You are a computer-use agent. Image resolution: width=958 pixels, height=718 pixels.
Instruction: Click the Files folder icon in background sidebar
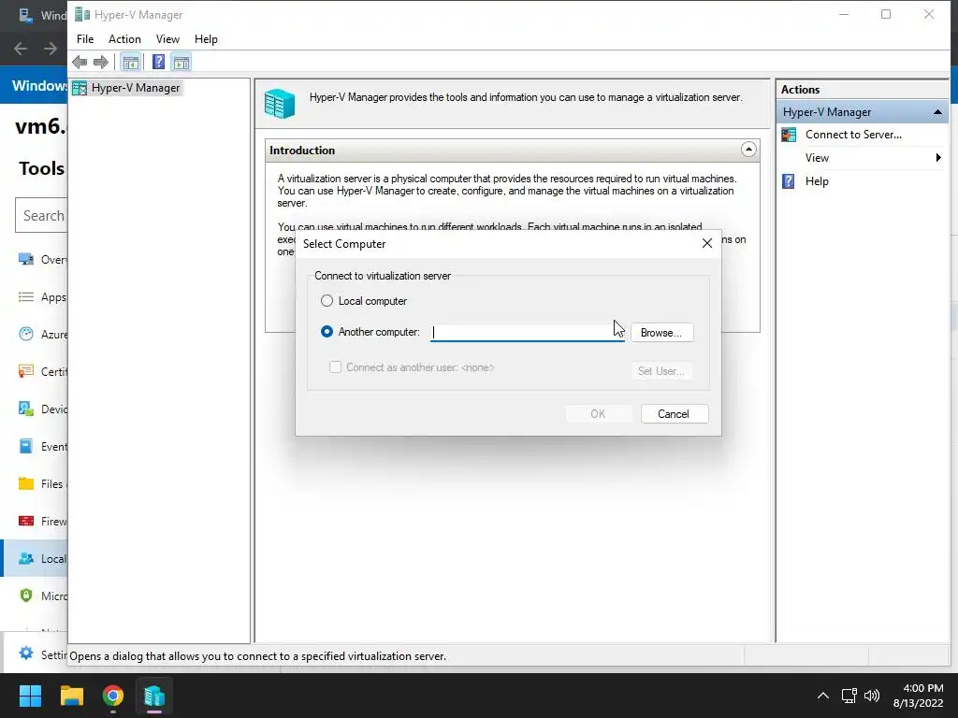click(x=25, y=483)
